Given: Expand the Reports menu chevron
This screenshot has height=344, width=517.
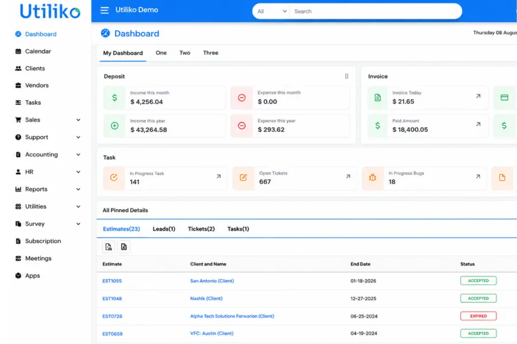Looking at the screenshot, I should 78,189.
